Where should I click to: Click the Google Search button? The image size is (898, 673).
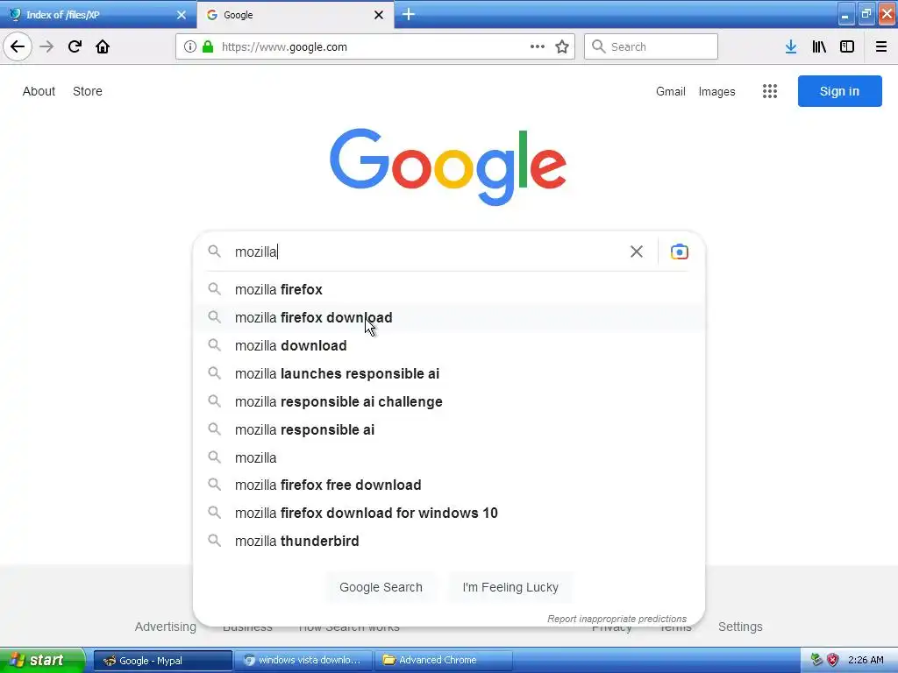coord(381,587)
